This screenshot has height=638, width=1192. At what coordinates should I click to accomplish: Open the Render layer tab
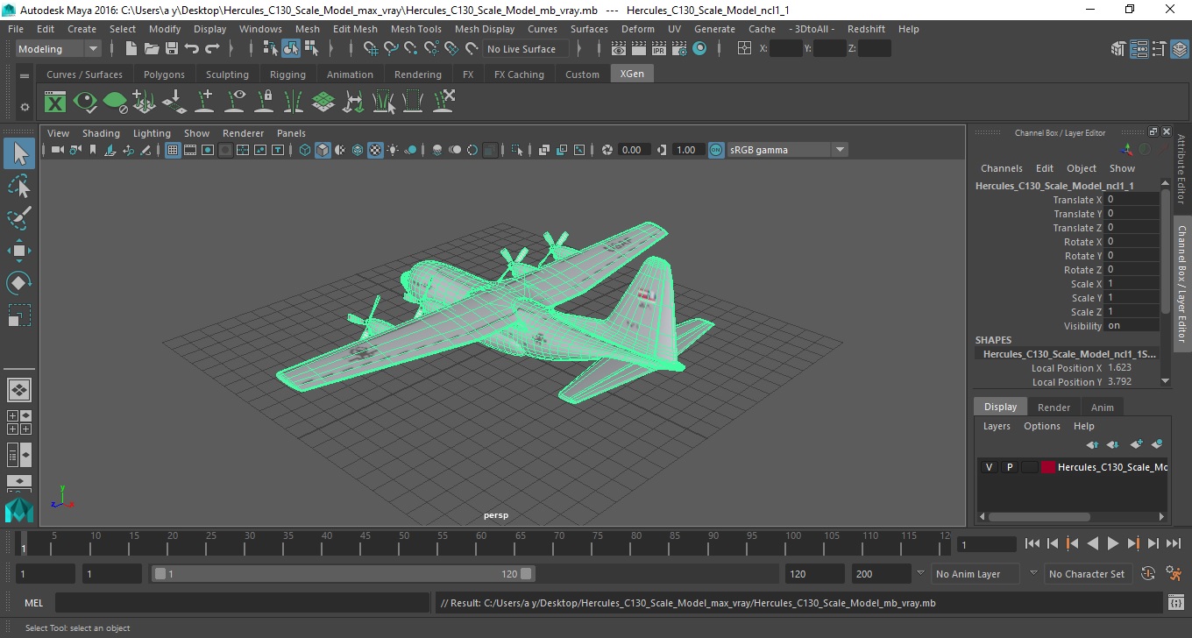coord(1054,408)
